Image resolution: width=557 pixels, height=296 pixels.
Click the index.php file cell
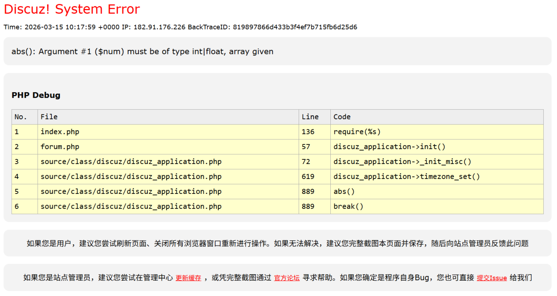pos(168,132)
